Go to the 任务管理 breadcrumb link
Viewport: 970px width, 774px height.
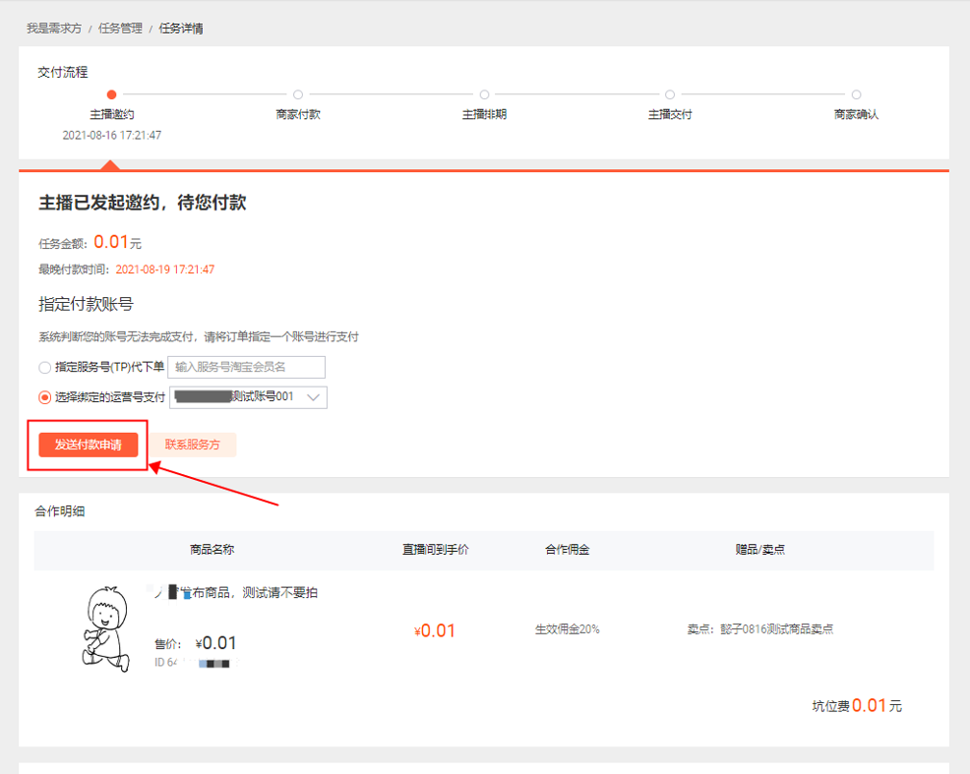[120, 29]
